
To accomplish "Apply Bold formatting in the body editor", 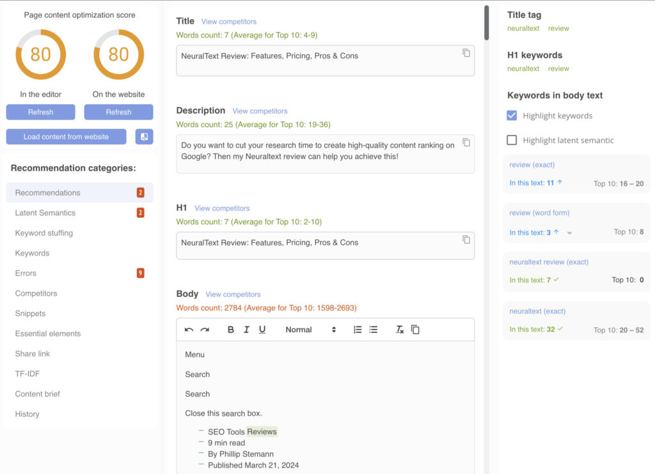I will tap(230, 329).
